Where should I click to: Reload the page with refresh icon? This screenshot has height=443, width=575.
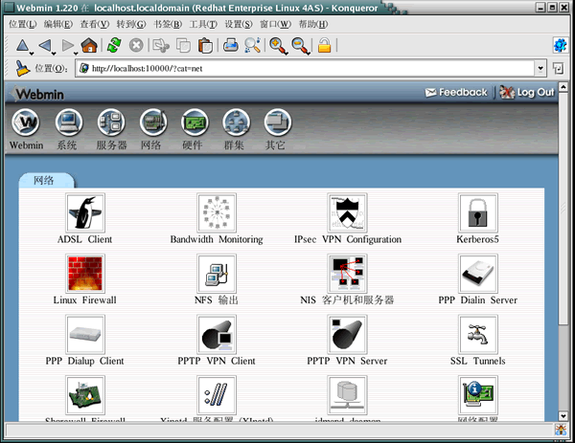coord(114,45)
